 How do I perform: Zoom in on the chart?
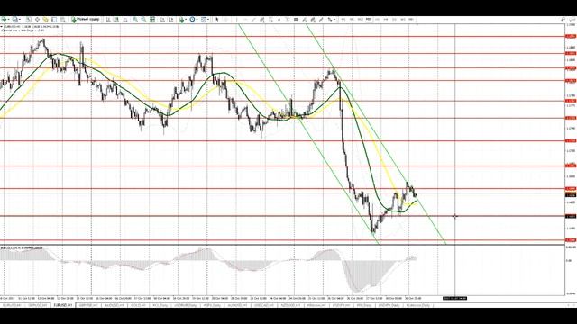pos(135,19)
